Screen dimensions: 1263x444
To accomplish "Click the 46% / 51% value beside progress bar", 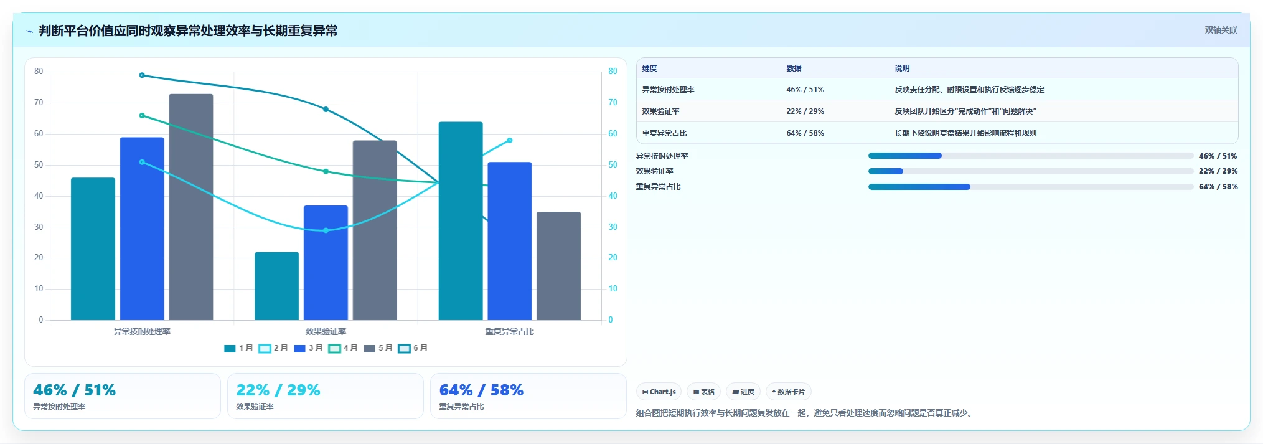I will click(1218, 156).
